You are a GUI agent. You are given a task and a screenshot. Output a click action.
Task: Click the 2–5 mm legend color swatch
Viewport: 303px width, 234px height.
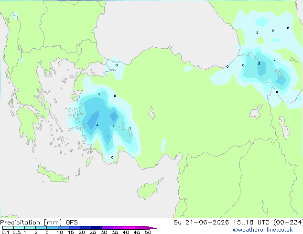(41, 228)
